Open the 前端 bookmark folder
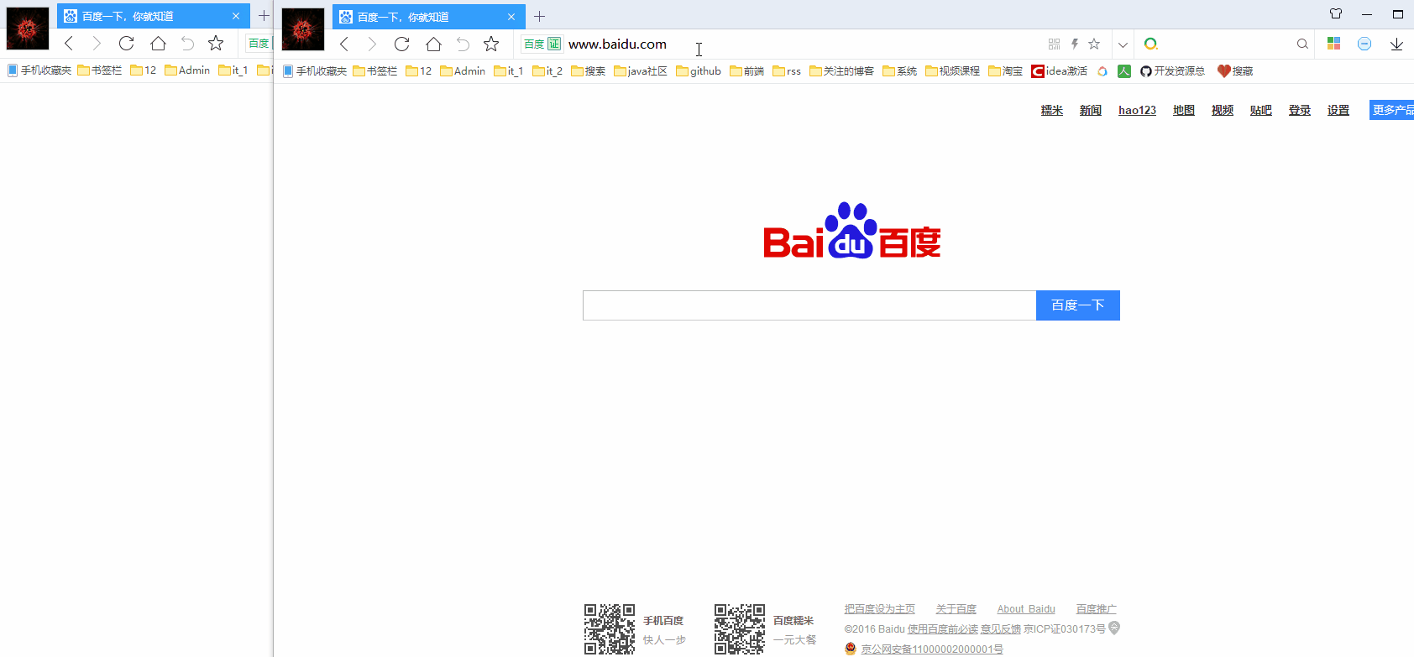Screen dimensions: 1414x657 (747, 71)
